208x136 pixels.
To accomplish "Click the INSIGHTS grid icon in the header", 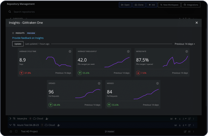I will [13, 33].
